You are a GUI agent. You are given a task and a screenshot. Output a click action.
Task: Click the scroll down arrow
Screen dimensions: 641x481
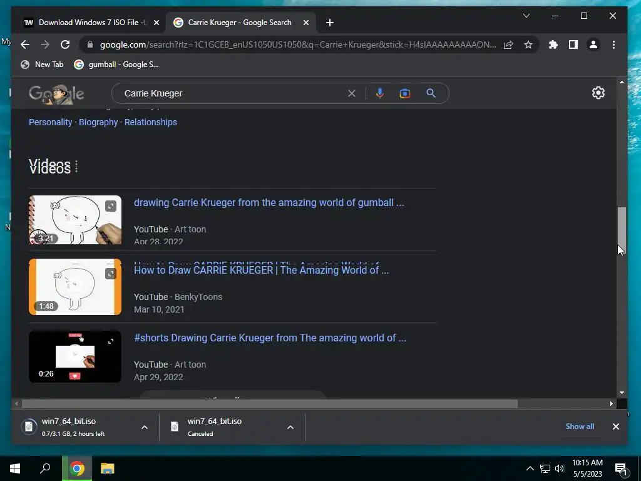pyautogui.click(x=622, y=393)
